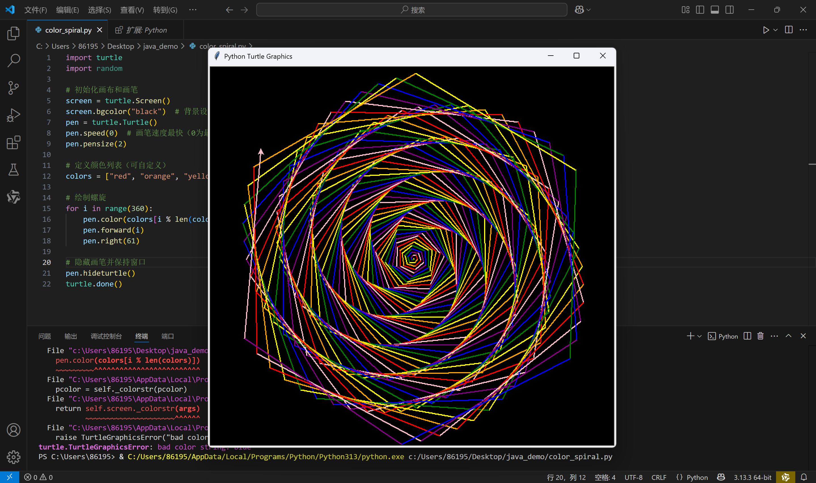The image size is (816, 483).
Task: Kill terminal with the trash icon
Action: pos(760,336)
